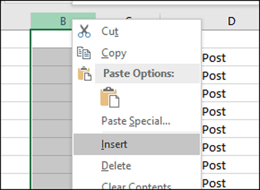The height and width of the screenshot is (190, 260).
Task: Select column D header
Action: [x=231, y=21]
